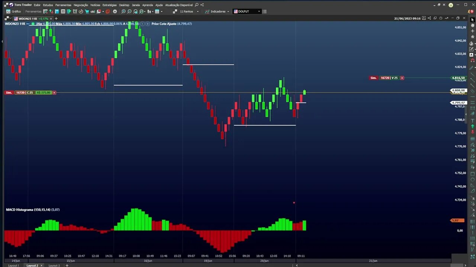Switch to Layout 3 tab
The image size is (476, 267).
54,266
